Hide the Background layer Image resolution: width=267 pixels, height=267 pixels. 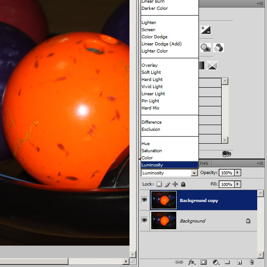144,220
